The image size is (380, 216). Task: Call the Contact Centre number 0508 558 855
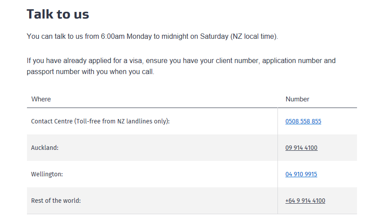(303, 121)
